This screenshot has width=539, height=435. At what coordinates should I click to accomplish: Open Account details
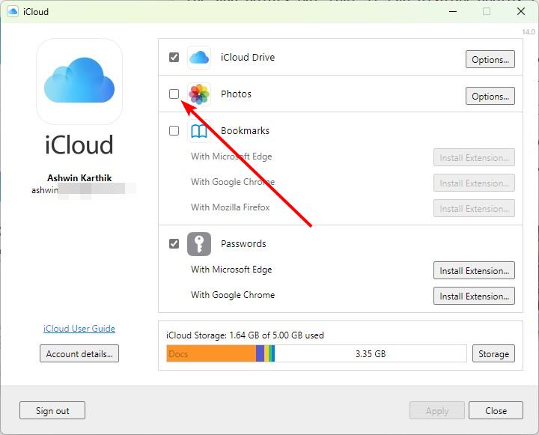pos(79,353)
